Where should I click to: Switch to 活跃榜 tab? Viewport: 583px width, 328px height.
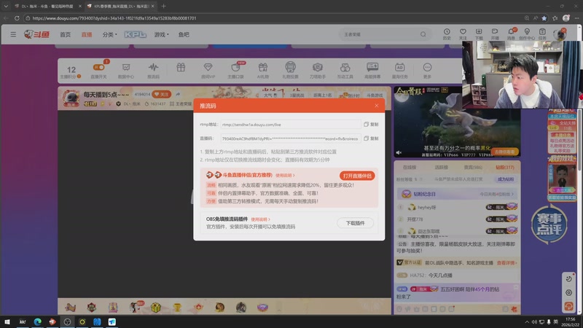coord(441,168)
